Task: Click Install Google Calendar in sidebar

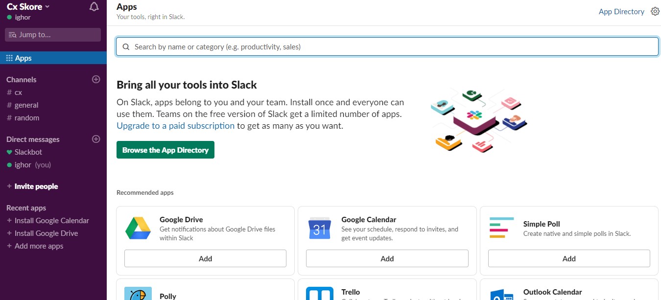Action: pyautogui.click(x=48, y=220)
